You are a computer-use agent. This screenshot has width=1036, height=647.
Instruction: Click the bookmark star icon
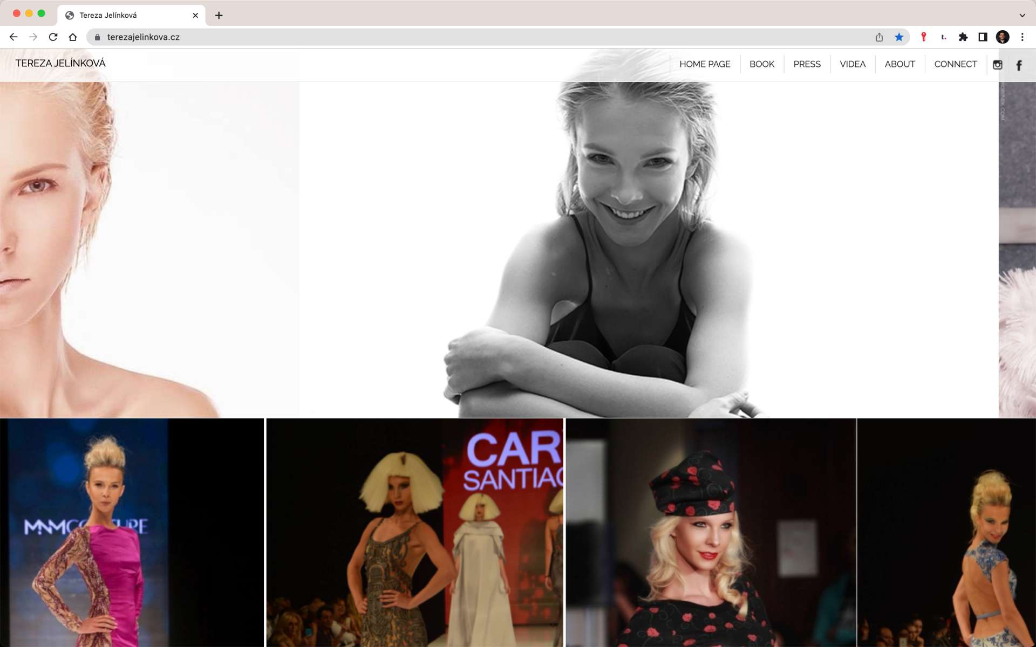pos(899,37)
